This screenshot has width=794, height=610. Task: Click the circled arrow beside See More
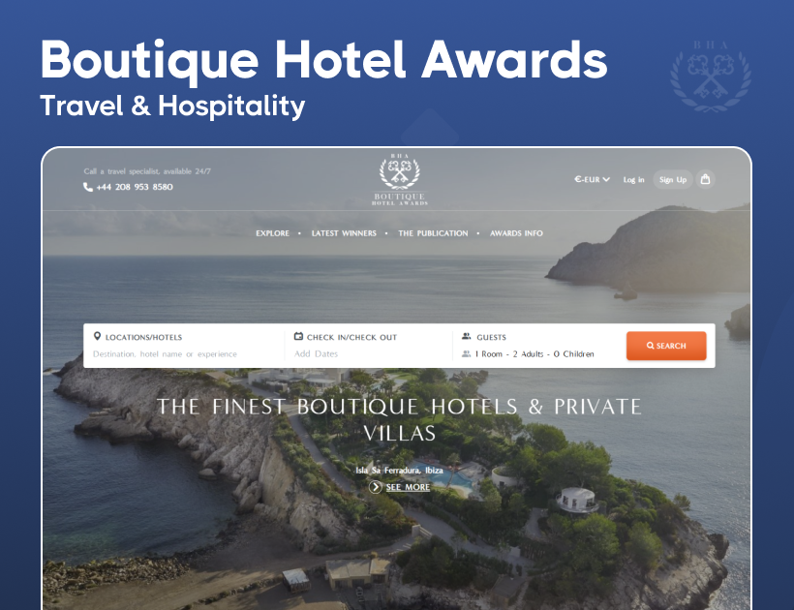tap(376, 487)
